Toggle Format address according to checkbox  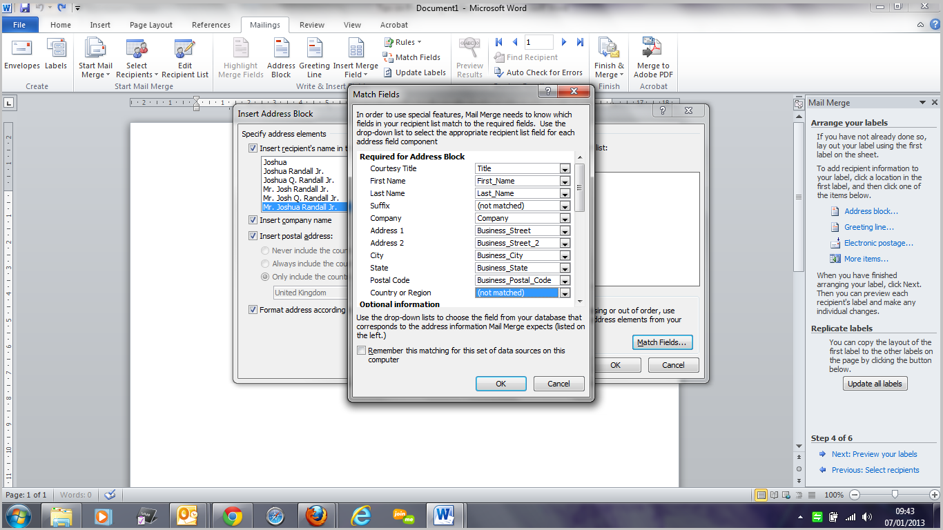click(253, 310)
